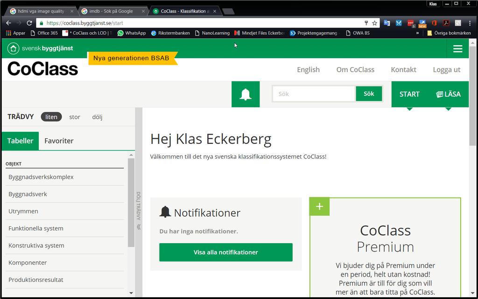Open the Klas profile button
Screen dimensions: 478x299
point(433,4)
